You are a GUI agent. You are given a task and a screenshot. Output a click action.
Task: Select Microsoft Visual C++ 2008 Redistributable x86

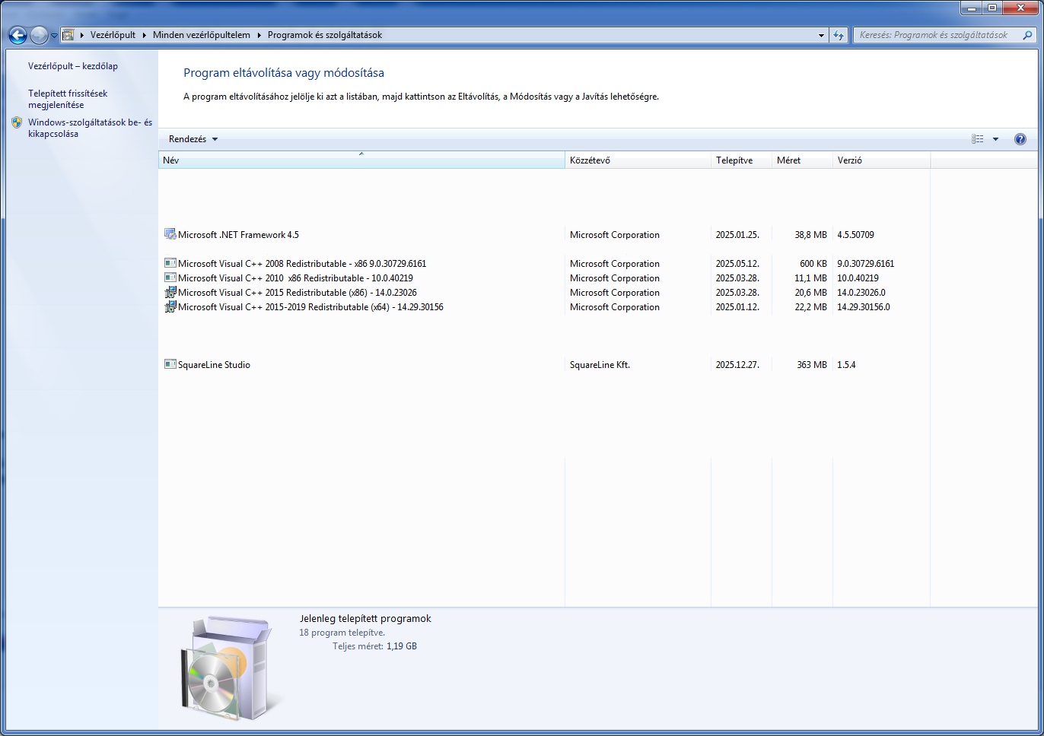[302, 264]
